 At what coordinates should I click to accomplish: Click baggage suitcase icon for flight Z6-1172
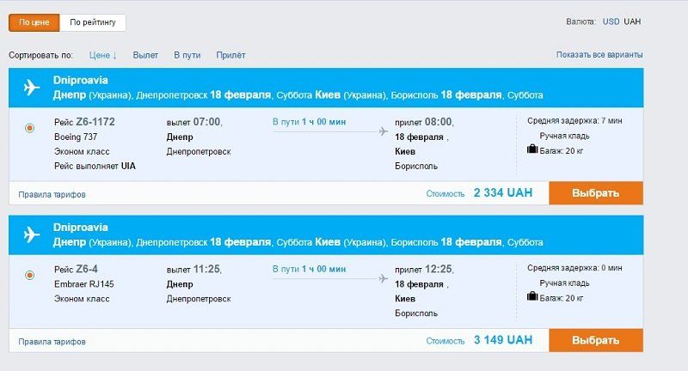tap(532, 149)
